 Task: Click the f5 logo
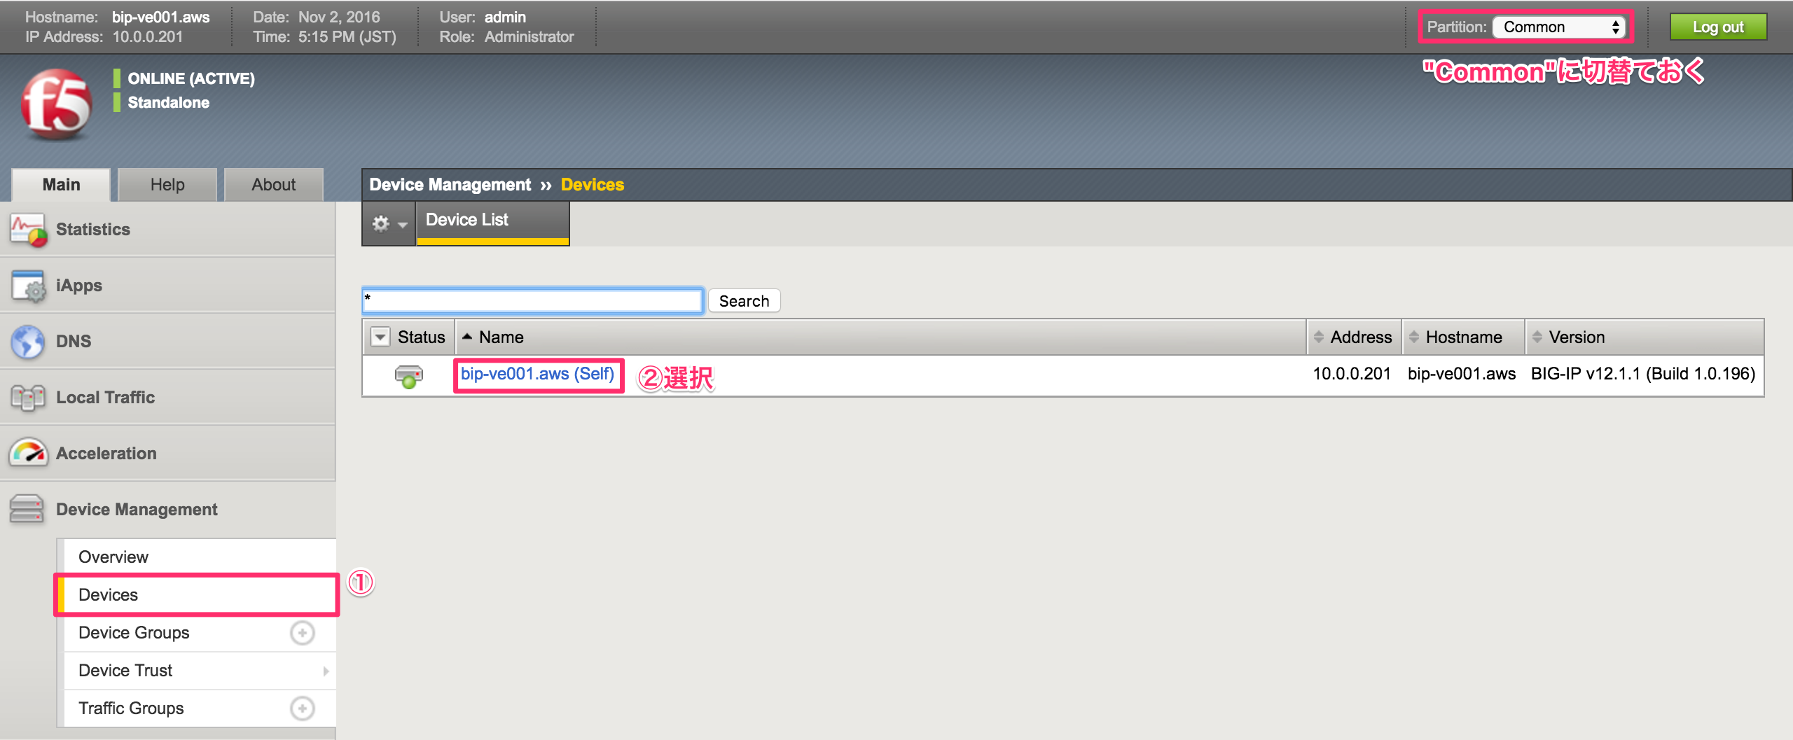tap(58, 104)
